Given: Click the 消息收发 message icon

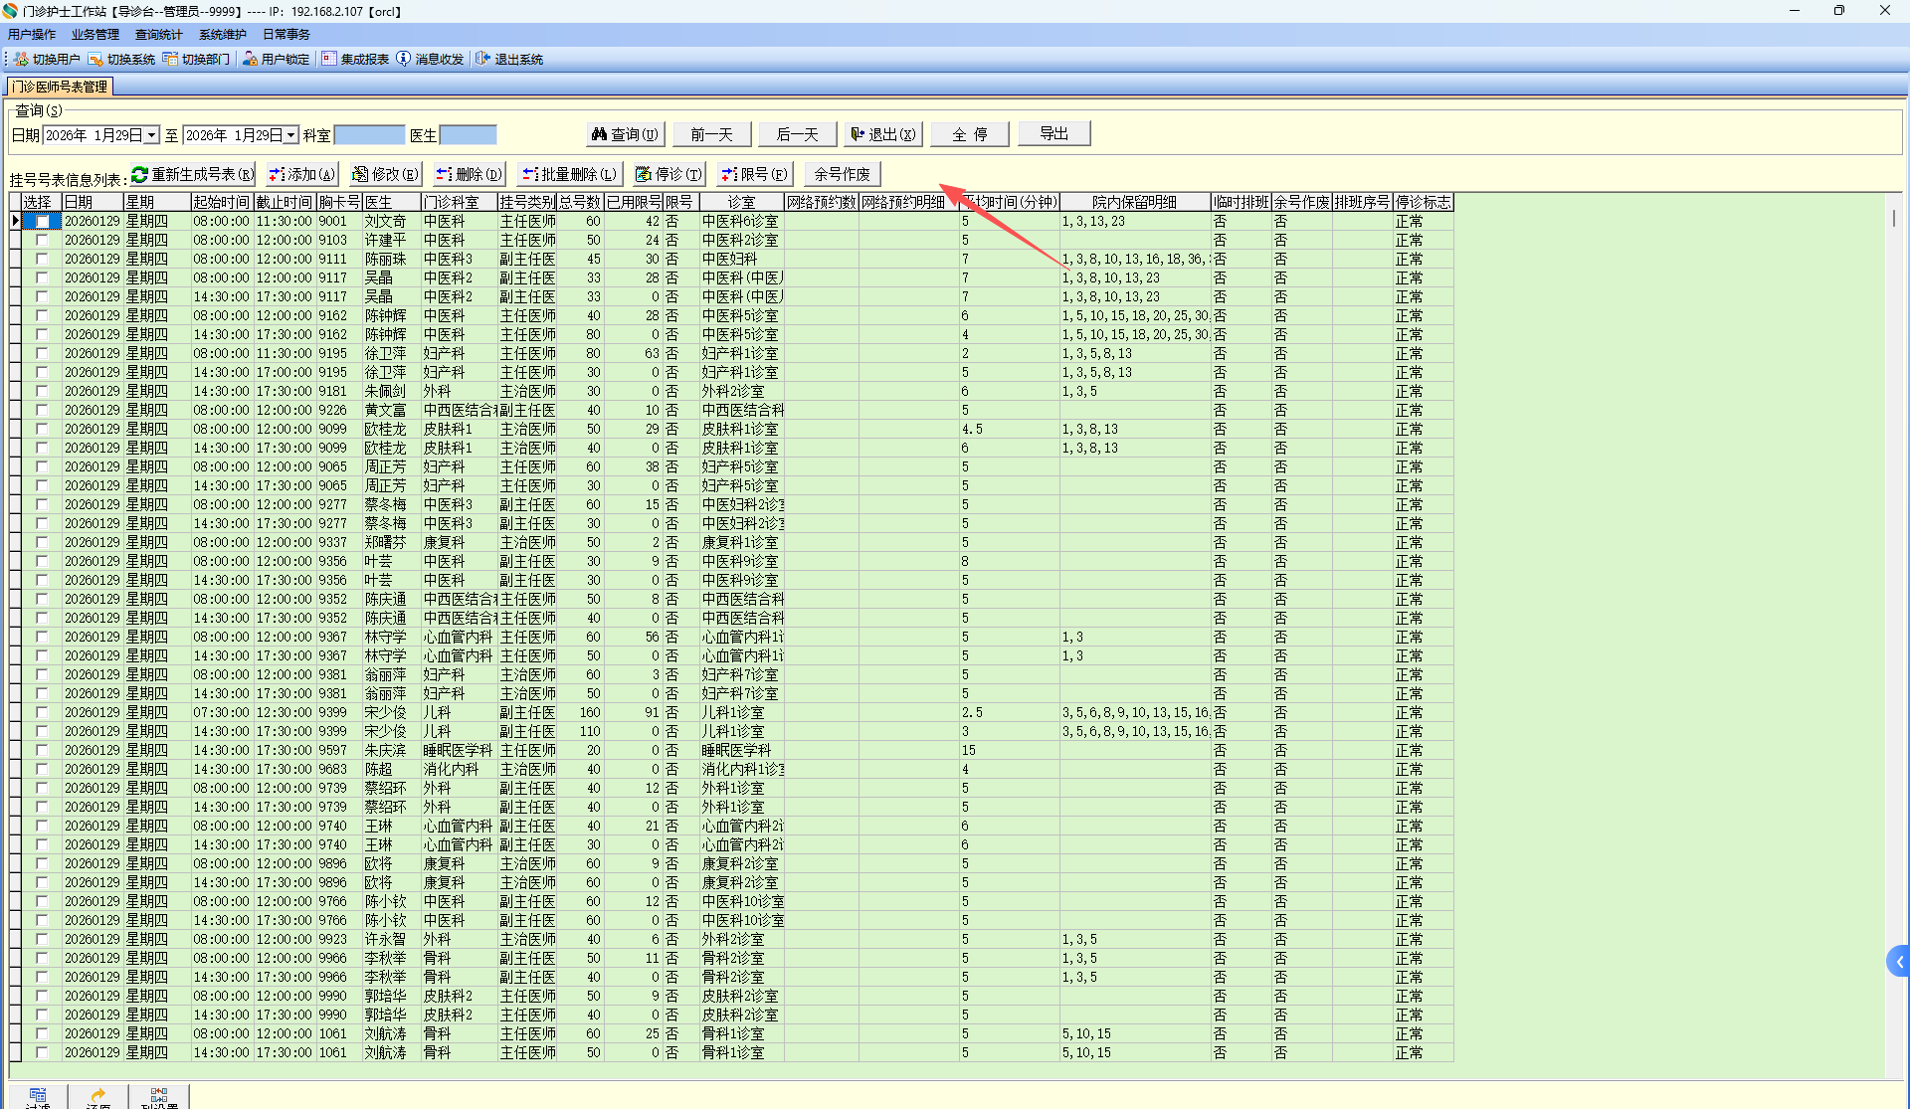Looking at the screenshot, I should tap(403, 60).
